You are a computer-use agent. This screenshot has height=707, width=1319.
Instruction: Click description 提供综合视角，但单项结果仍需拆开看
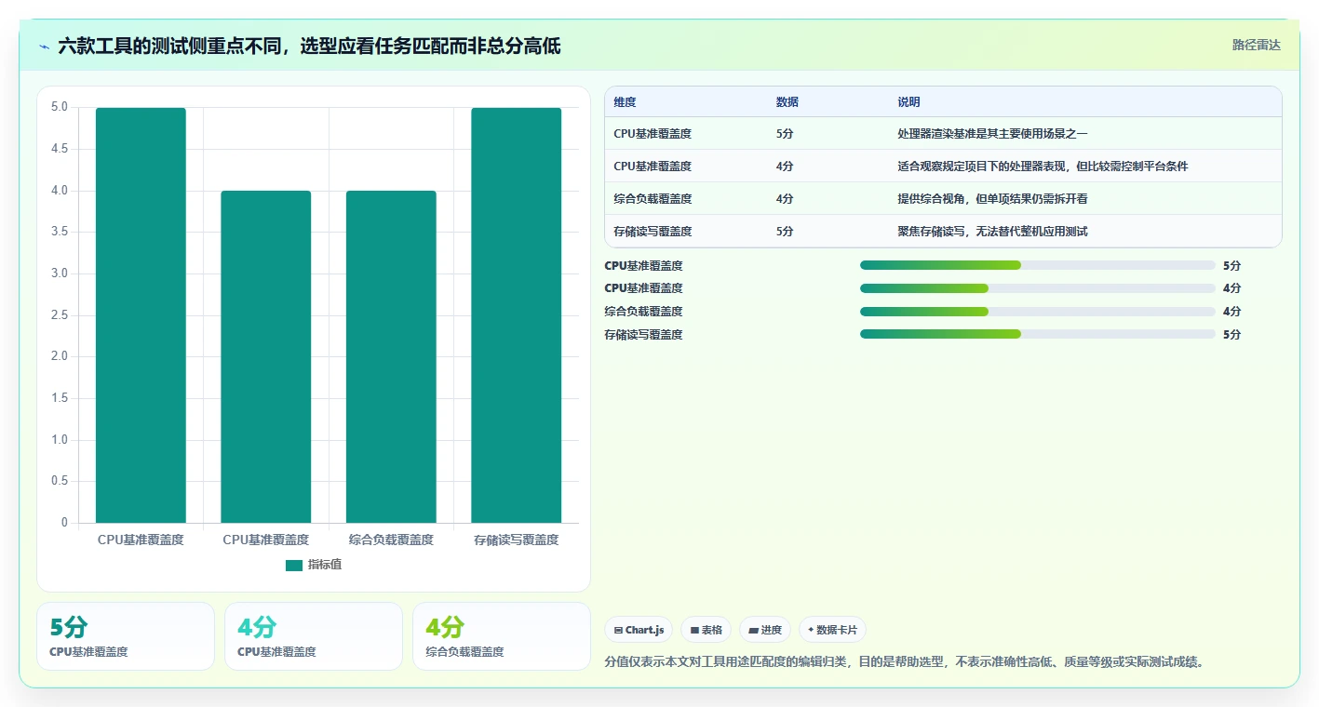(x=992, y=198)
